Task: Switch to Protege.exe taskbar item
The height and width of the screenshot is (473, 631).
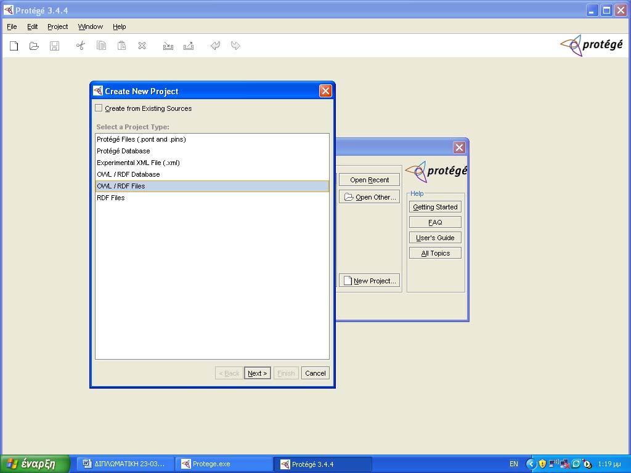Action: (224, 464)
